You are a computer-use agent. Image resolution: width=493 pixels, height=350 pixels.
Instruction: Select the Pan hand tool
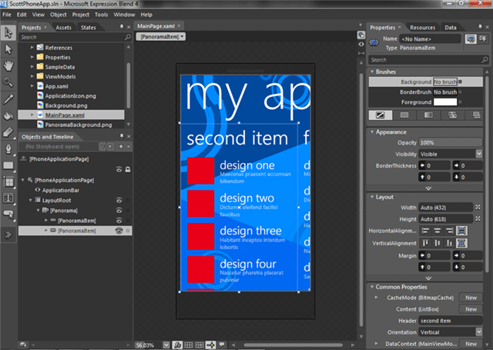click(8, 66)
